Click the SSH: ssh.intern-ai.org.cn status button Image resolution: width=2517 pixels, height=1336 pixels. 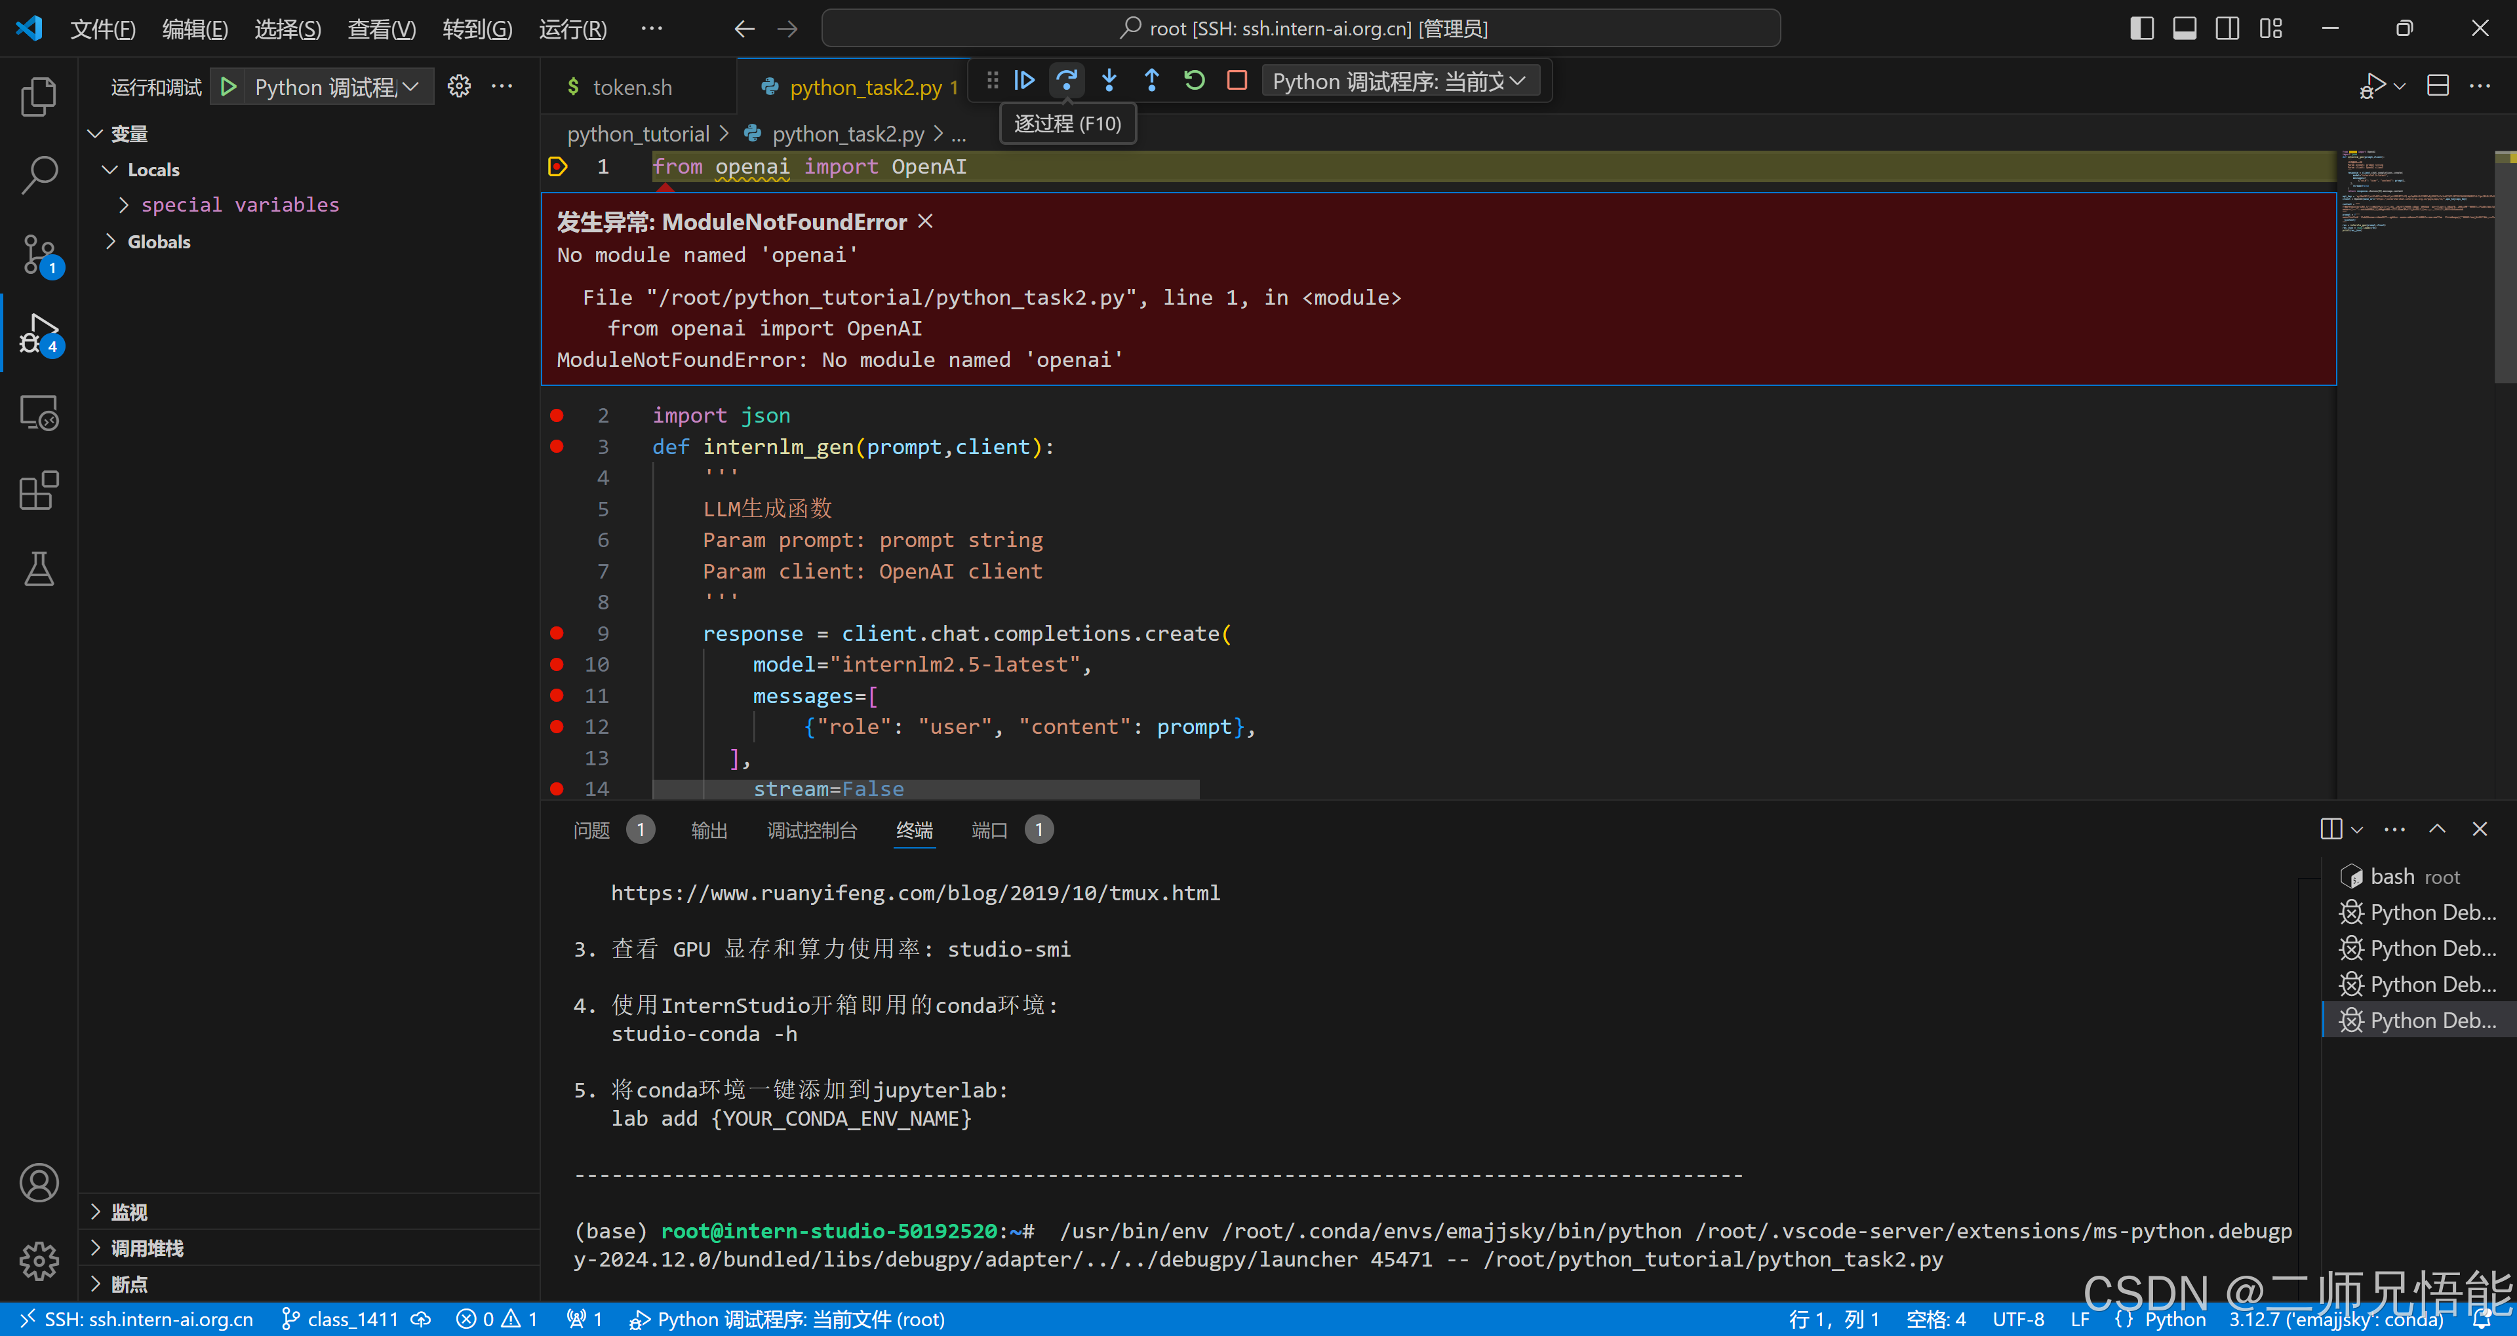137,1320
